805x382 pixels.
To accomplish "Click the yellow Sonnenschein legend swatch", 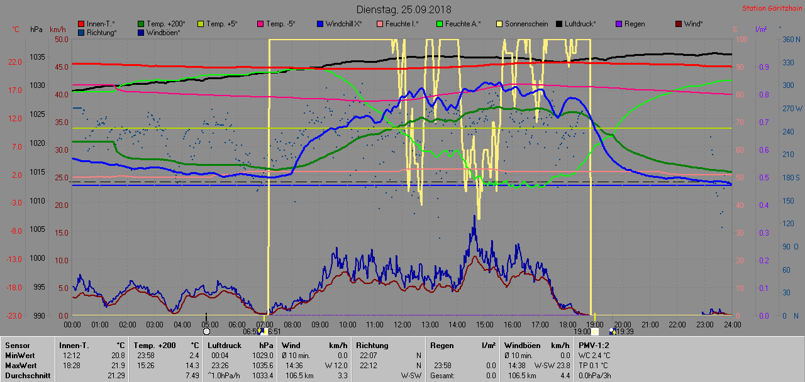I will click(x=500, y=24).
